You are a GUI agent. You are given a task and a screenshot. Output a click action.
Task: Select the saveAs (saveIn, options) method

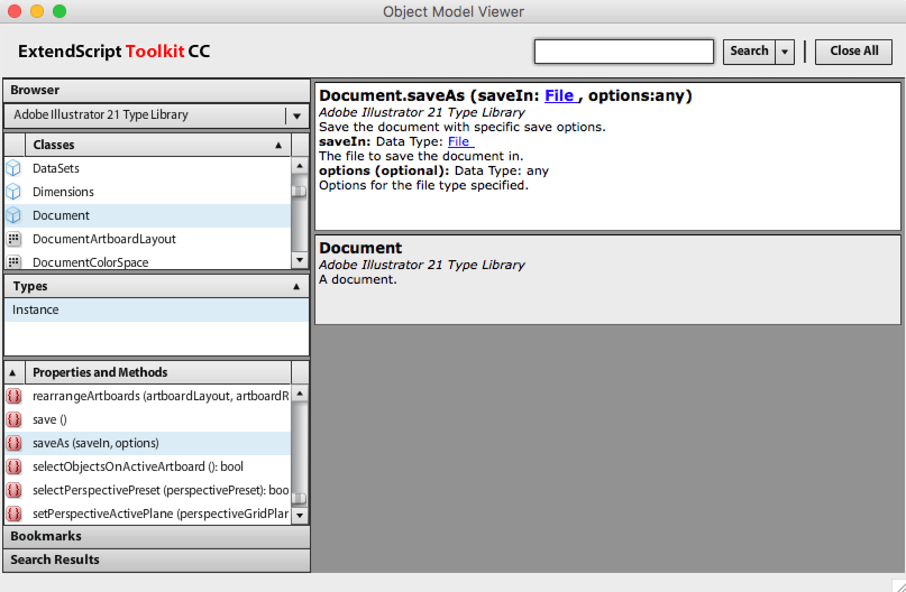[148, 443]
